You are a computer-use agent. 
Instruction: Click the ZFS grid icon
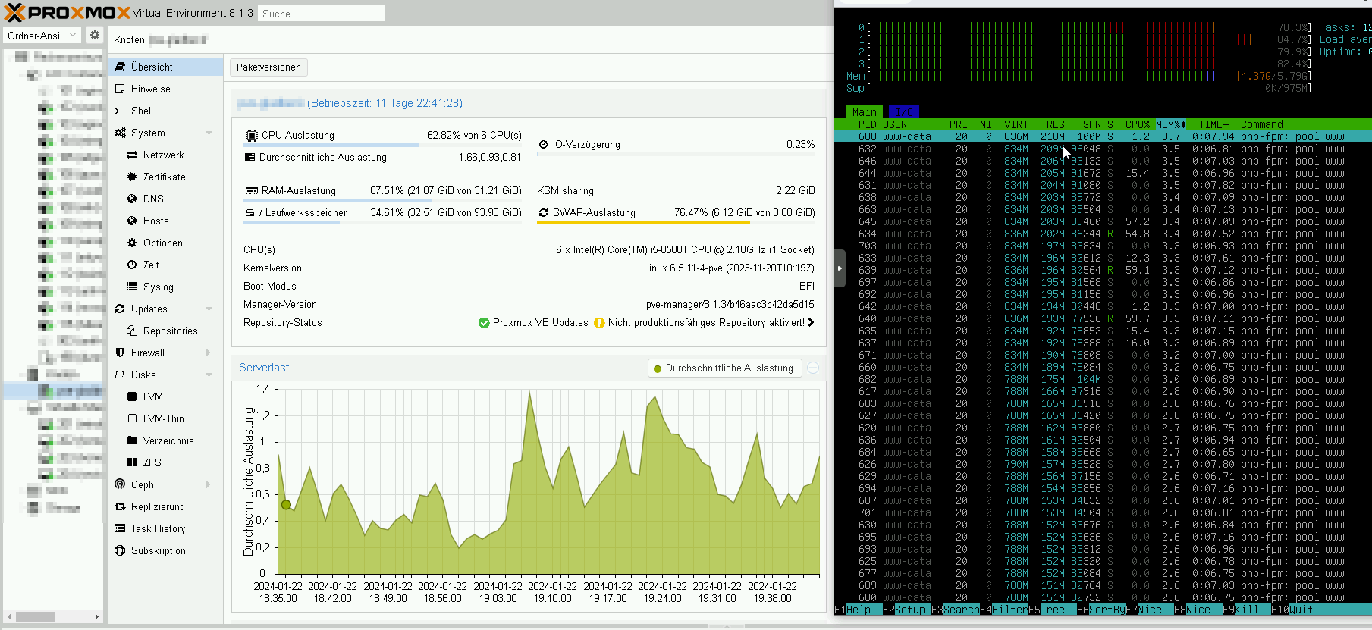click(x=132, y=462)
